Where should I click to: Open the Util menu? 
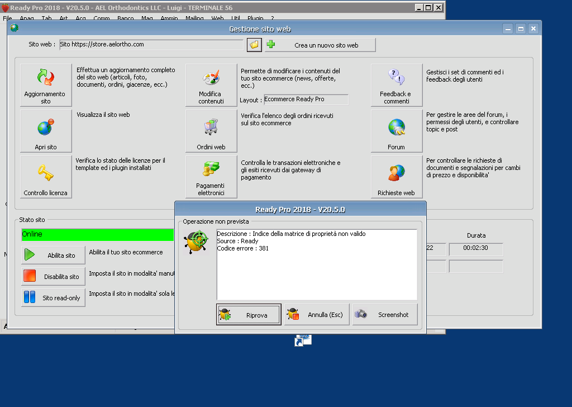tap(236, 18)
